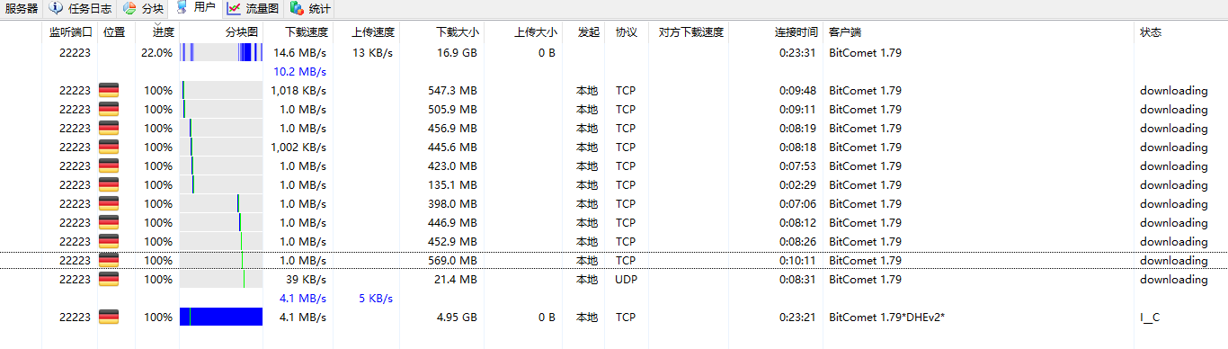This screenshot has height=349, width=1228.
Task: Click full blue piece bar of 4.95 GB peer
Action: [x=221, y=317]
